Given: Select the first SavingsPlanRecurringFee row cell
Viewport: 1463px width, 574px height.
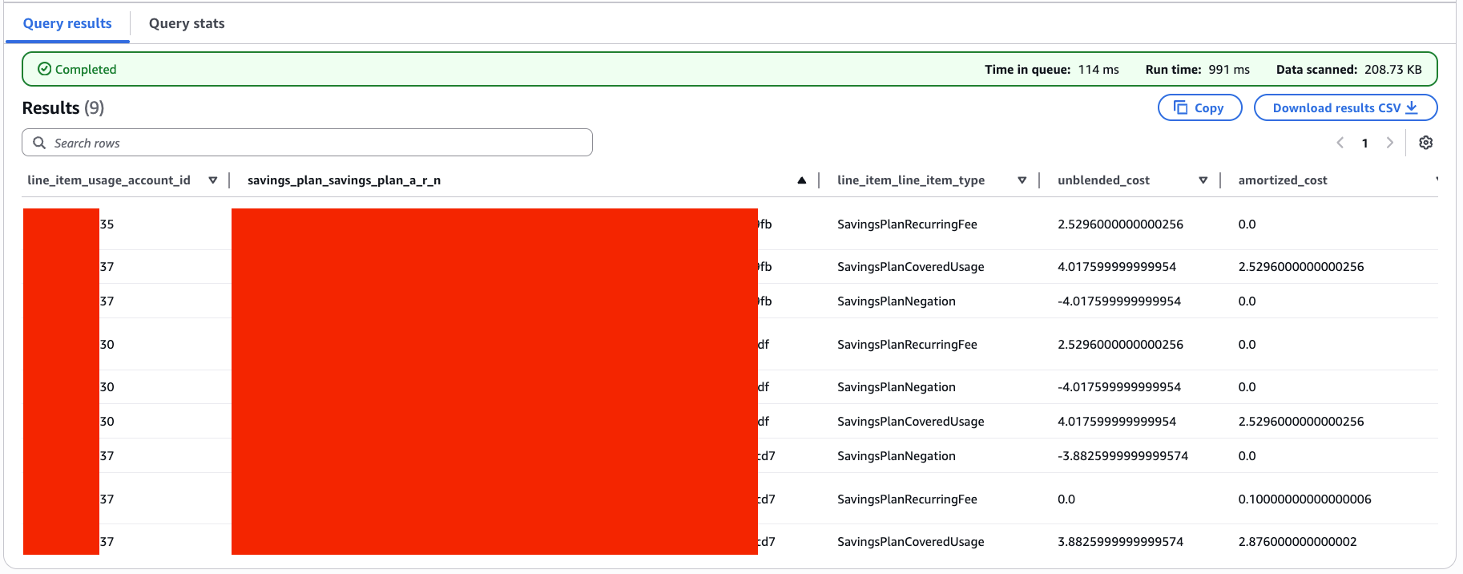Looking at the screenshot, I should click(907, 224).
